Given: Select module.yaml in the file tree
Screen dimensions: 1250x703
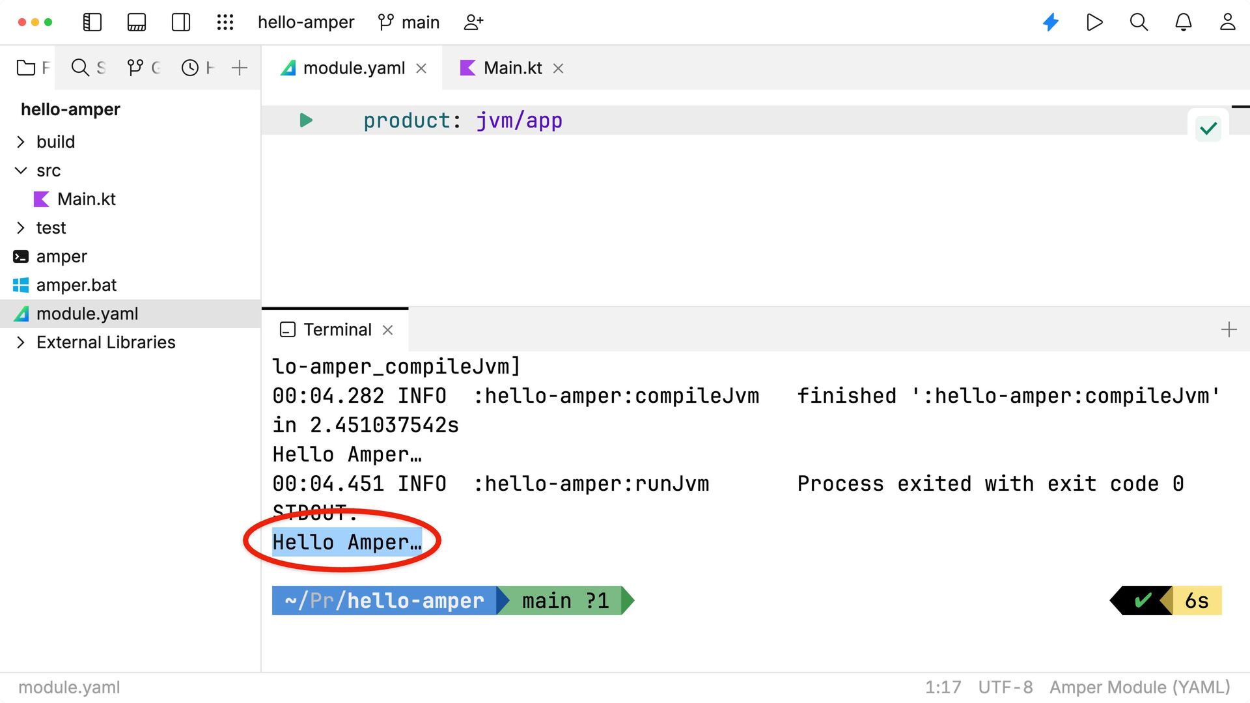Looking at the screenshot, I should point(130,314).
